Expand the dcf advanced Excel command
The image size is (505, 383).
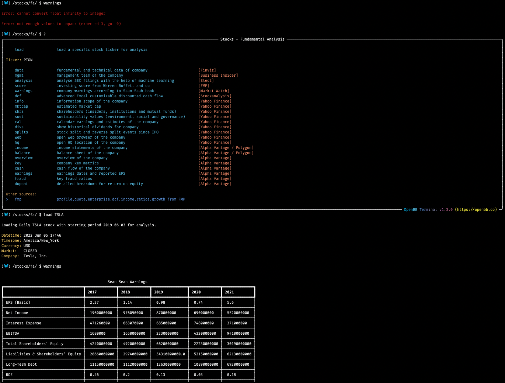tap(18, 96)
